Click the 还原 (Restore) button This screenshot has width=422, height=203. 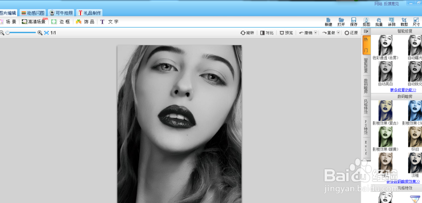[x=351, y=33]
